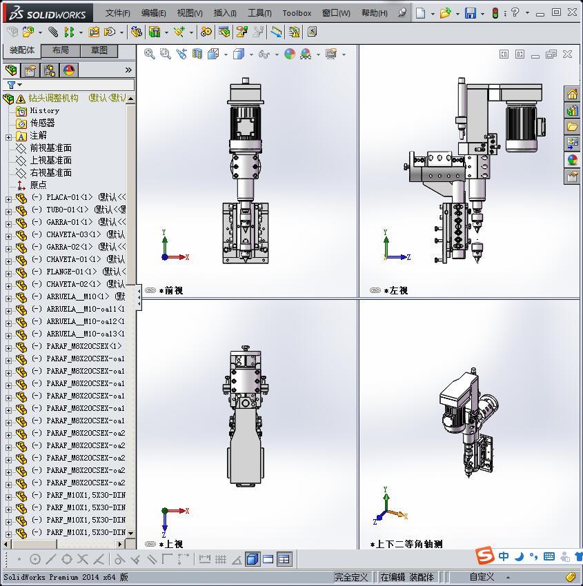Click the Section View icon
Image resolution: width=583 pixels, height=586 pixels.
[x=197, y=54]
